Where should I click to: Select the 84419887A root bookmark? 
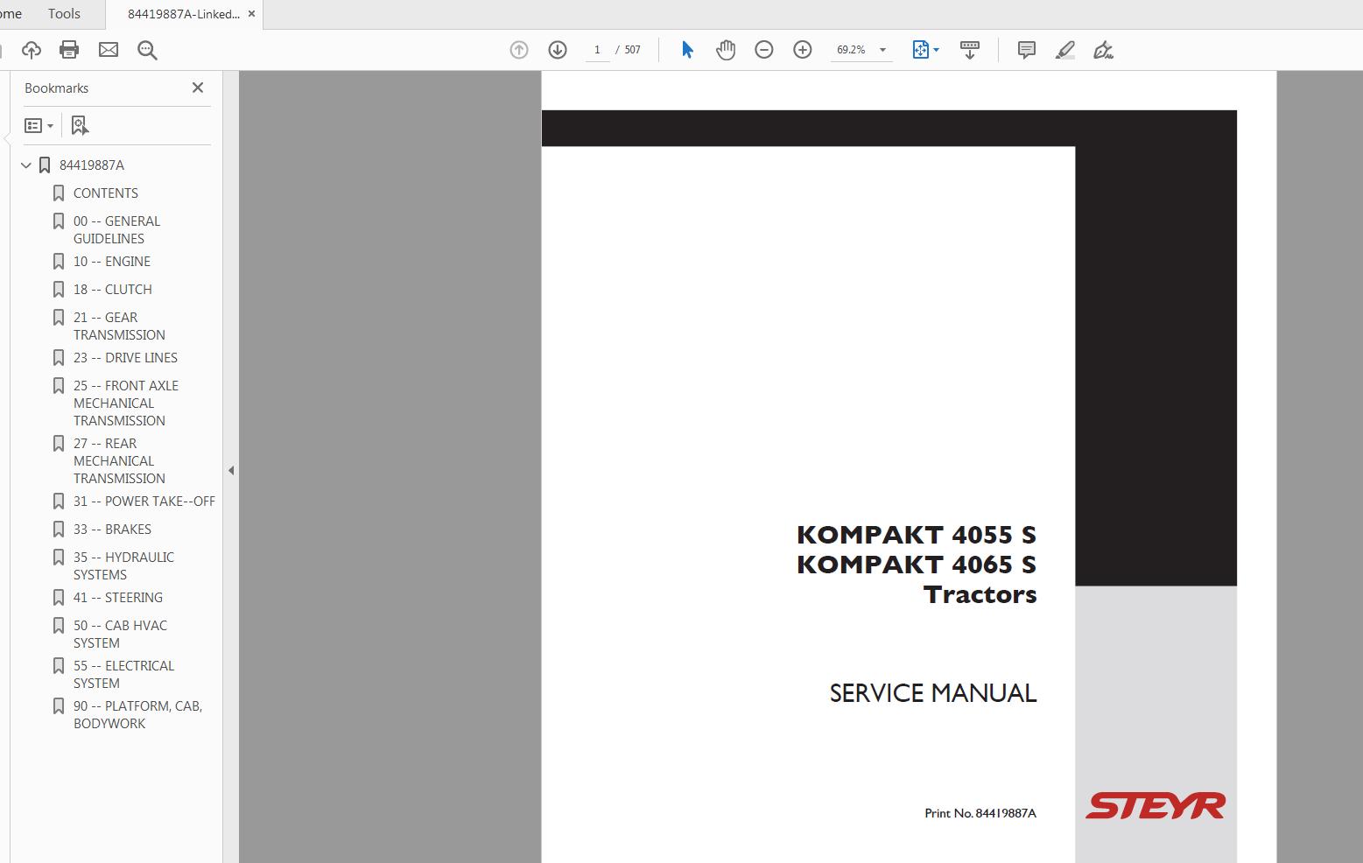[x=92, y=165]
